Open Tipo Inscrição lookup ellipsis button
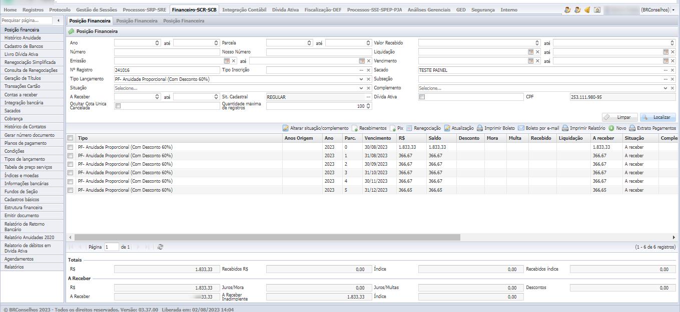This screenshot has height=312, width=680. 361,70
